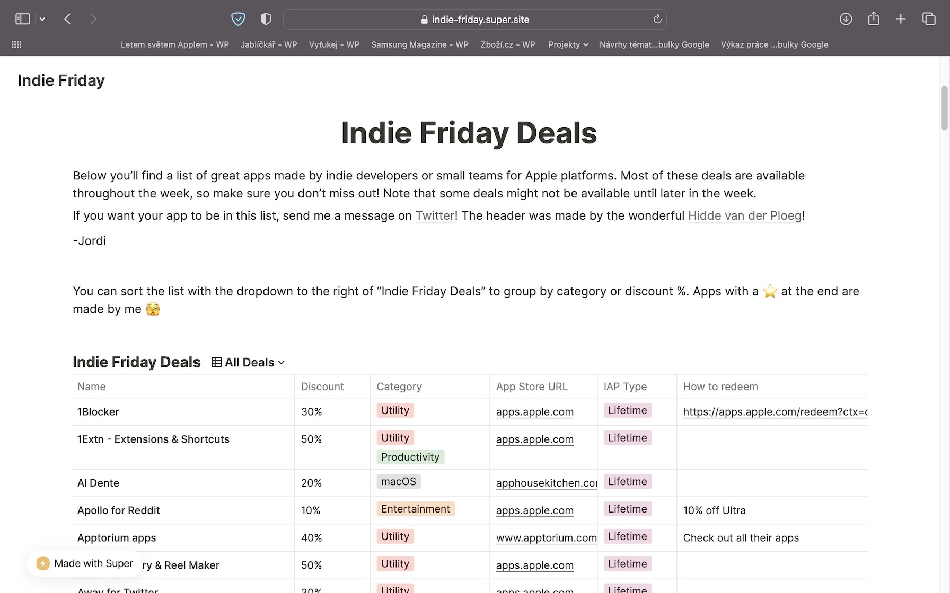This screenshot has height=593, width=950.
Task: Expand the sidebar options chevron
Action: tap(42, 19)
